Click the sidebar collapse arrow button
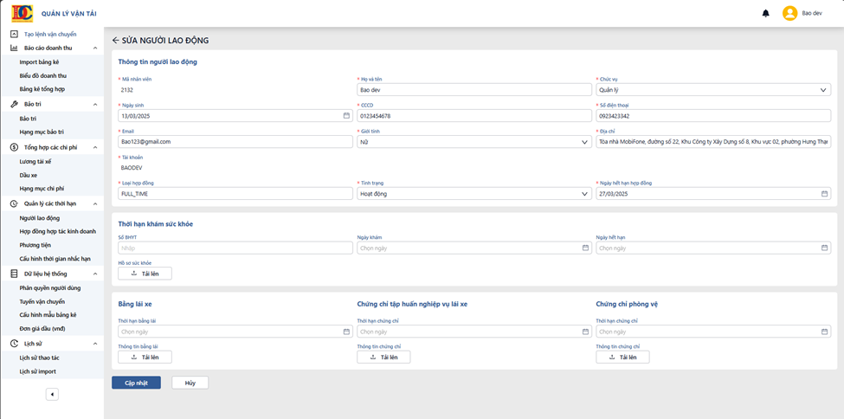This screenshot has height=419, width=844. (52, 394)
